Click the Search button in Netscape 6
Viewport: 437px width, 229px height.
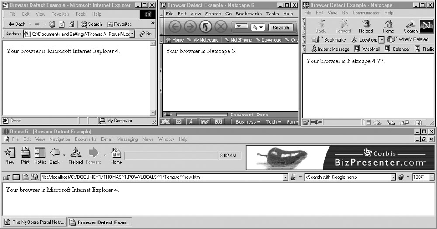click(281, 27)
